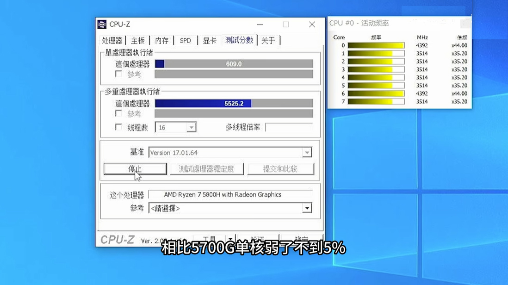Image resolution: width=508 pixels, height=285 pixels.
Task: Click Core 7's MHz value 3514
Action: click(422, 101)
